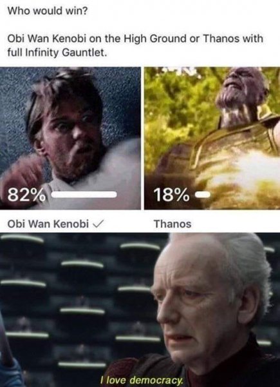Click the short 18% result bar
Image resolution: width=280 pixels, height=387 pixels.
coord(203,195)
